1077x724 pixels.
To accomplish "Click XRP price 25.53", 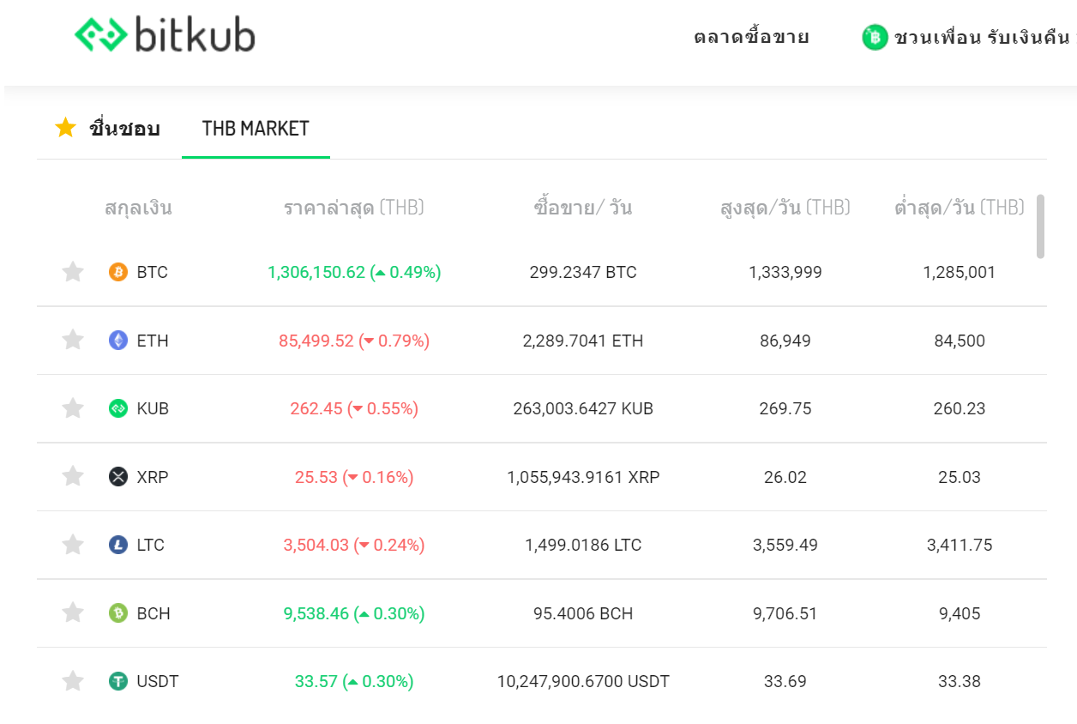I will click(x=316, y=477).
